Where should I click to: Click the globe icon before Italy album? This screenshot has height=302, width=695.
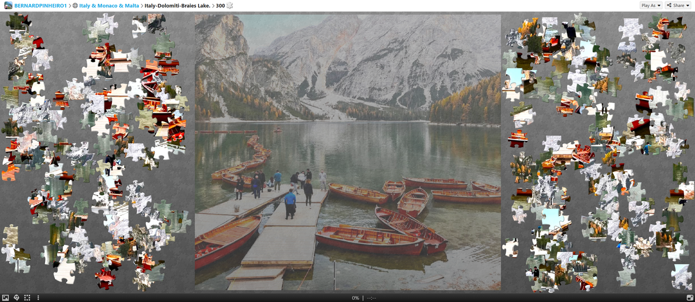pyautogui.click(x=75, y=5)
